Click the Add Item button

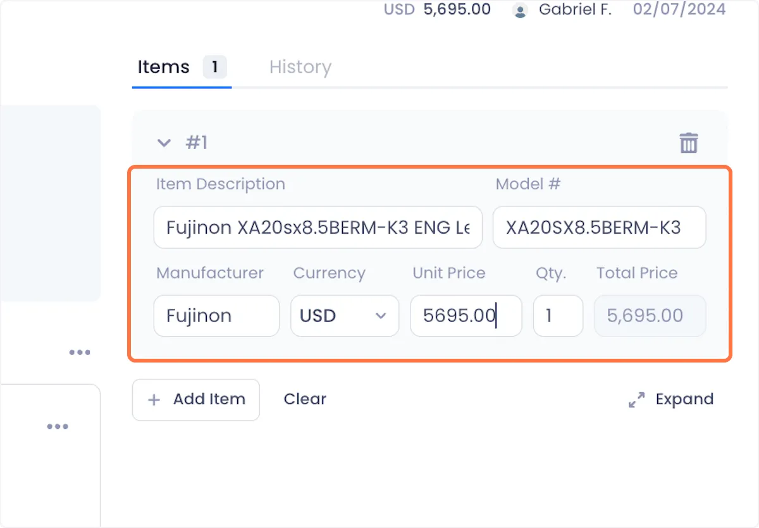196,400
